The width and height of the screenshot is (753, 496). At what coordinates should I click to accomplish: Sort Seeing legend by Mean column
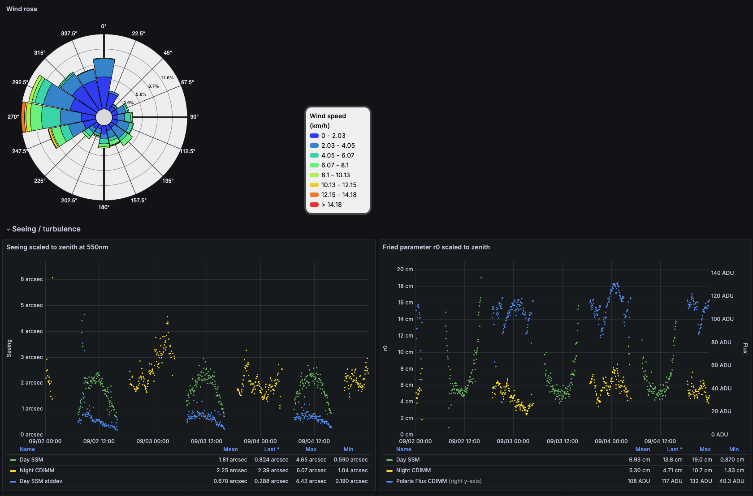coord(230,449)
